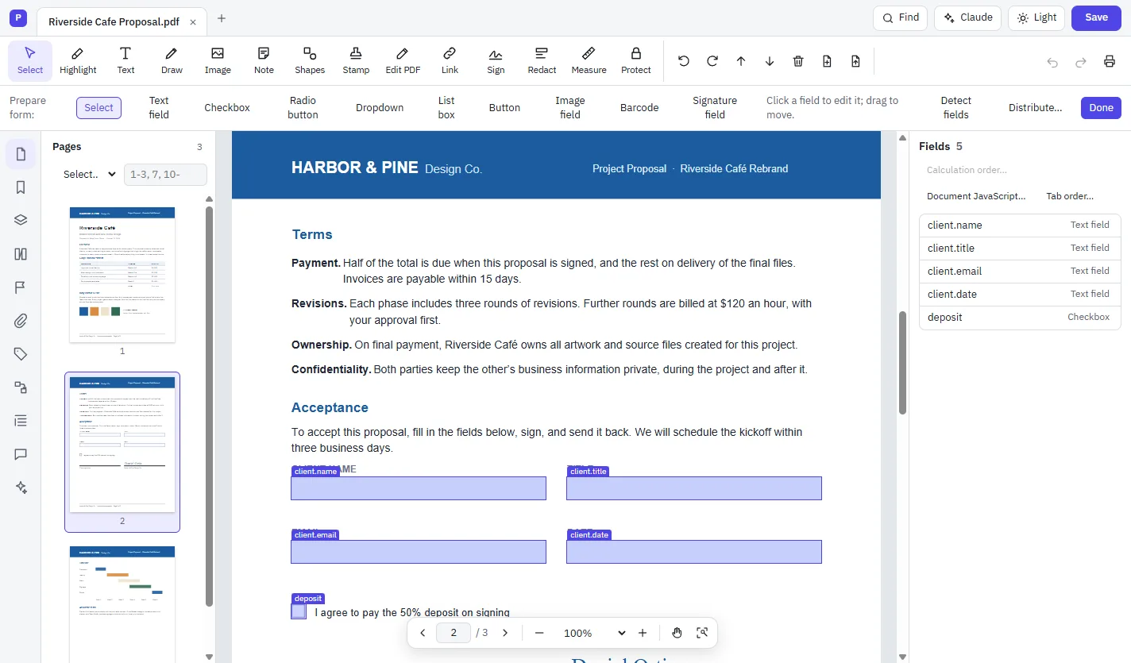
Task: Toggle the Light theme button
Action: 1036,17
